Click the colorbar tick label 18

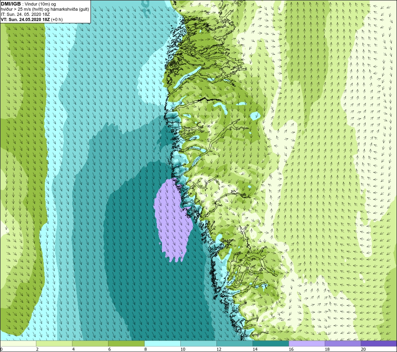coord(327,349)
